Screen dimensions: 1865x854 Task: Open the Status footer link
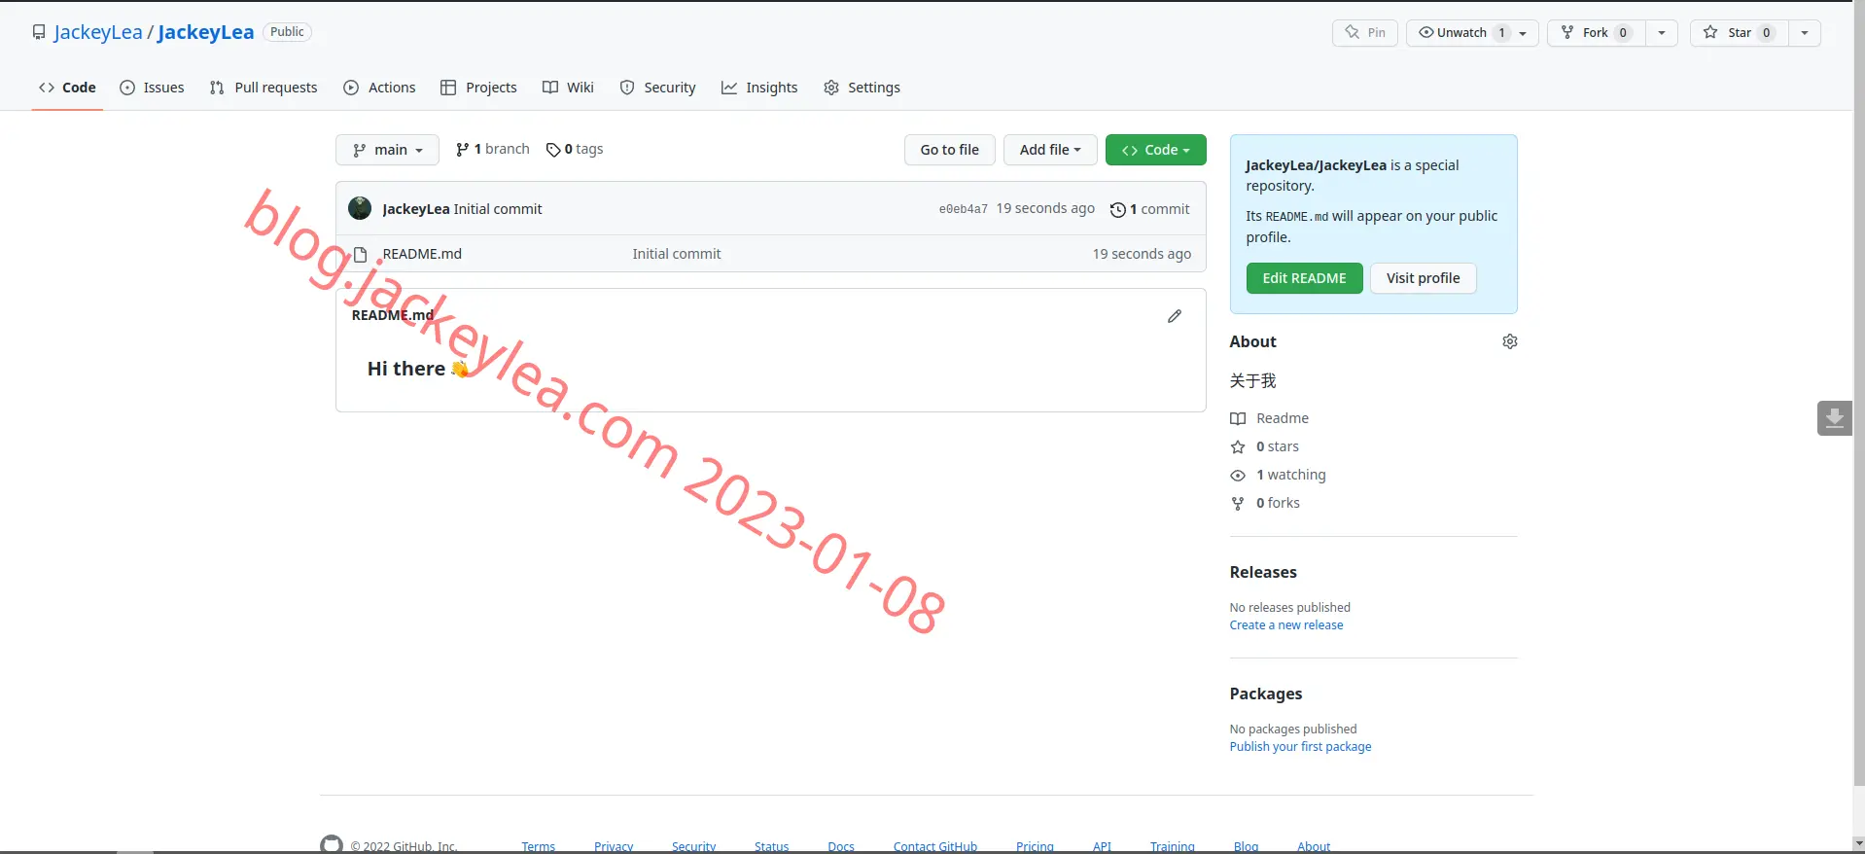pyautogui.click(x=771, y=846)
